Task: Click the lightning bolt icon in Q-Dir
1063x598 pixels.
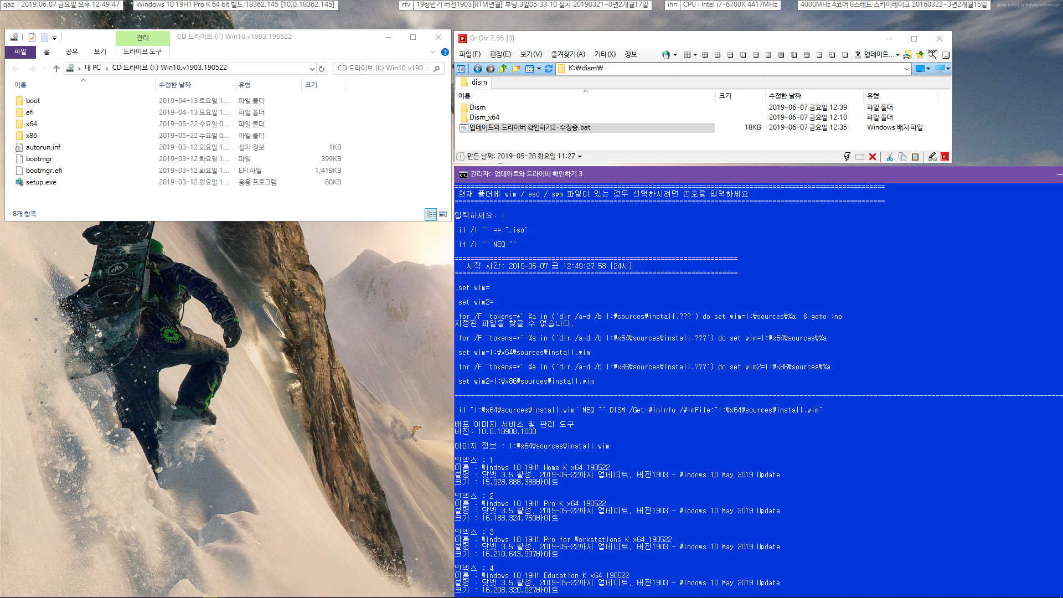Action: (847, 157)
